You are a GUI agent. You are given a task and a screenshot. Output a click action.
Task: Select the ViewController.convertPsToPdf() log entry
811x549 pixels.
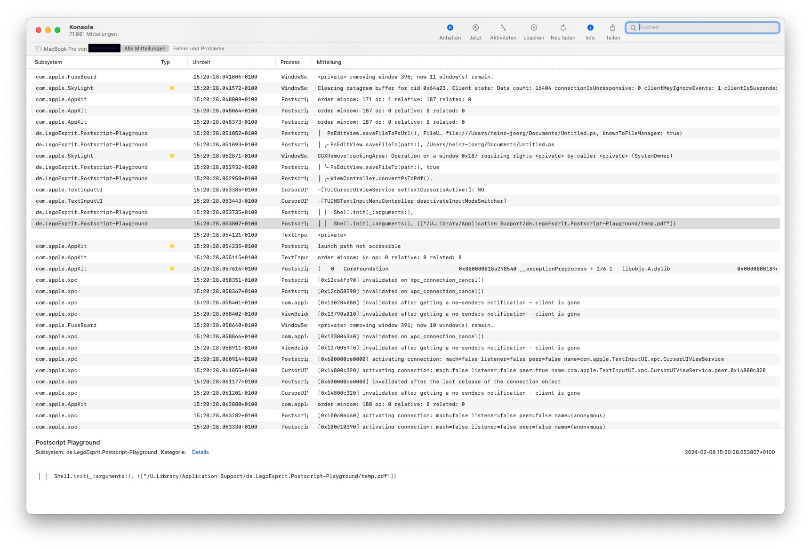pos(380,178)
